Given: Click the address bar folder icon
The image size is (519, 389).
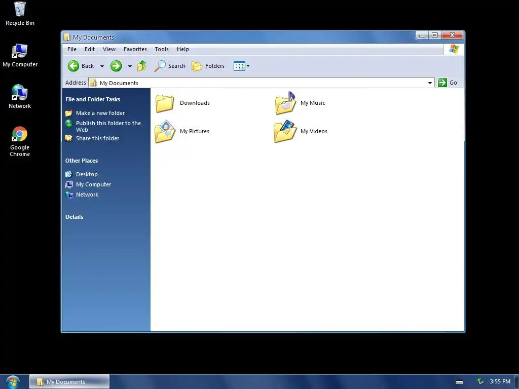Looking at the screenshot, I should [x=94, y=83].
